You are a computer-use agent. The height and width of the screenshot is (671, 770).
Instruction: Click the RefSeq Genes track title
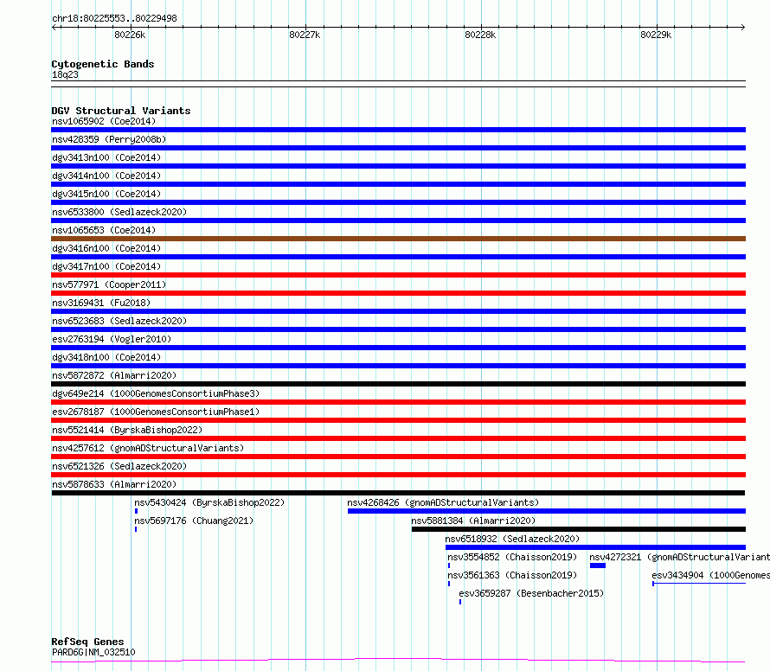click(87, 642)
